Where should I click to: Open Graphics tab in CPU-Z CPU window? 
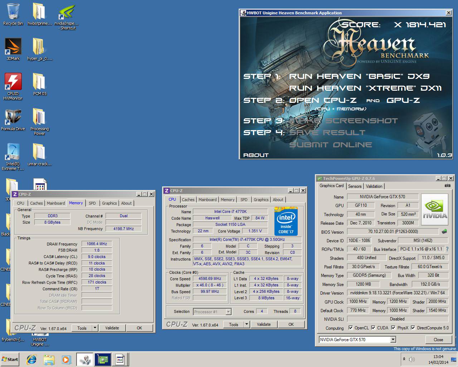261,200
